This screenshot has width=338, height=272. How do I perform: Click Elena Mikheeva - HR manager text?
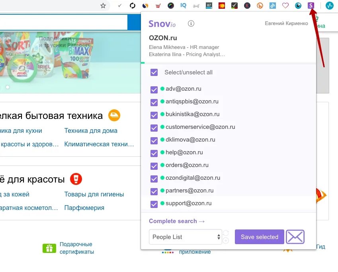[x=184, y=47]
